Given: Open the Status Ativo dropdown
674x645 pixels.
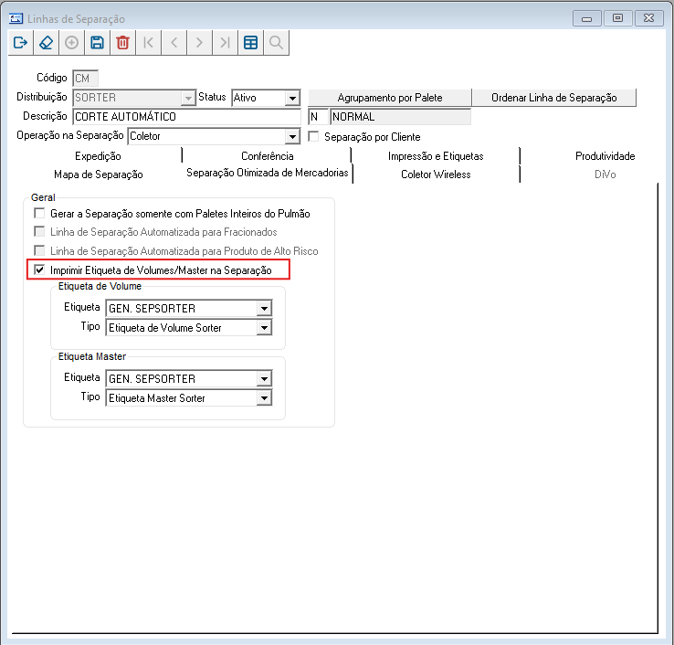Looking at the screenshot, I should click(292, 98).
